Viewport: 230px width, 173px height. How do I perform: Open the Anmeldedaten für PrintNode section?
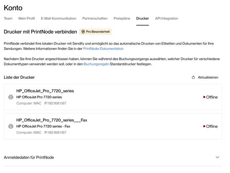click(x=113, y=157)
